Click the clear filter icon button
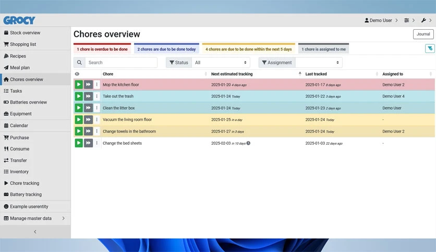 [x=430, y=48]
